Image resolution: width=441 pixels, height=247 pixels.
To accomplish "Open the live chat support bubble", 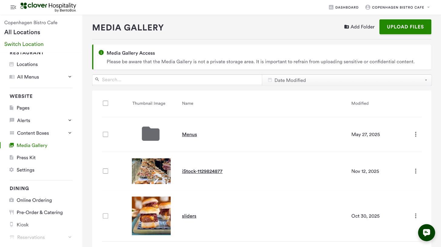I will click(x=426, y=232).
